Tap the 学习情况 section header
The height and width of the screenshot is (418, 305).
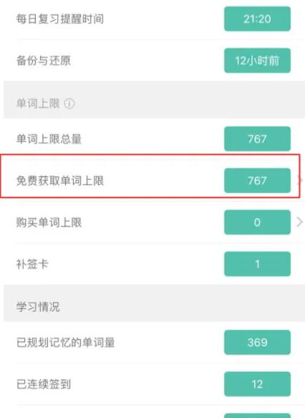tap(38, 307)
